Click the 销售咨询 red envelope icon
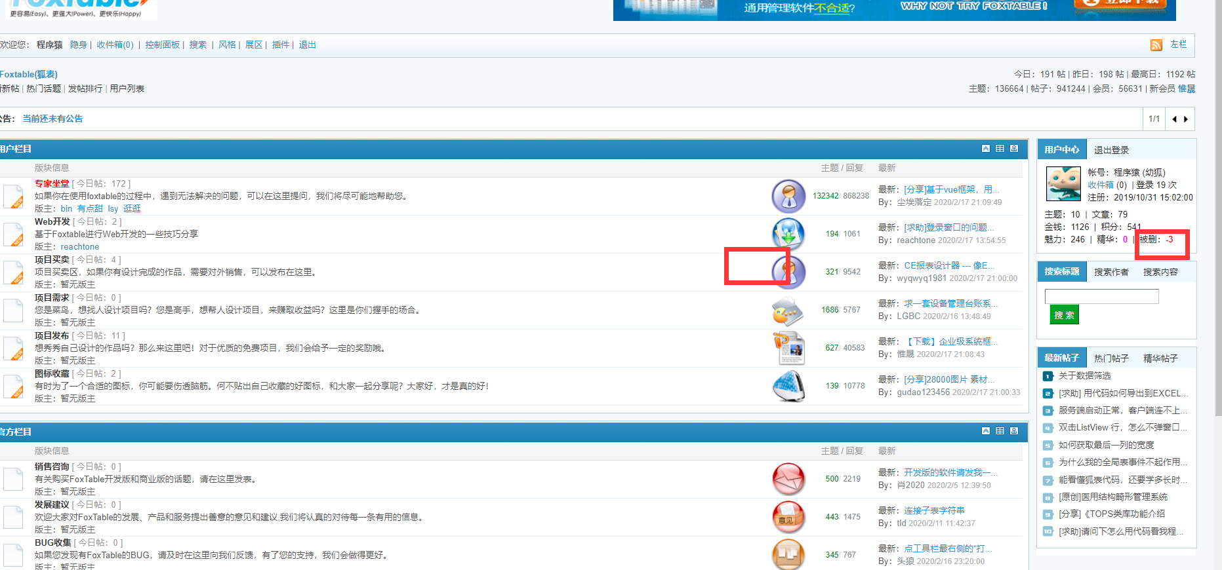The image size is (1222, 570). tap(788, 479)
